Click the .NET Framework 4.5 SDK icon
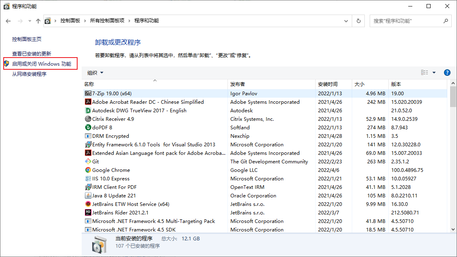This screenshot has width=457, height=257. tap(88, 229)
